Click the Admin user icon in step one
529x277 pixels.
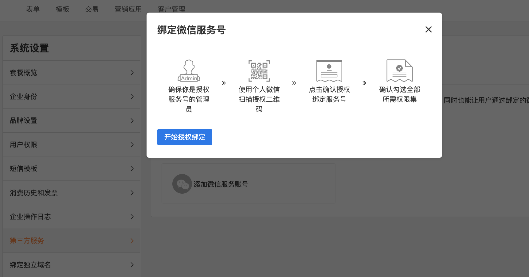click(189, 71)
